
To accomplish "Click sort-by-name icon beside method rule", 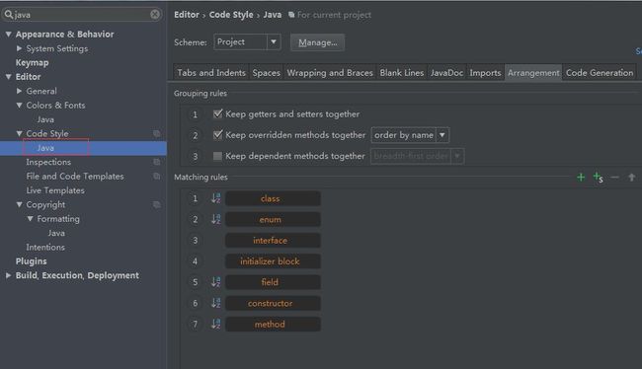I will 215,324.
